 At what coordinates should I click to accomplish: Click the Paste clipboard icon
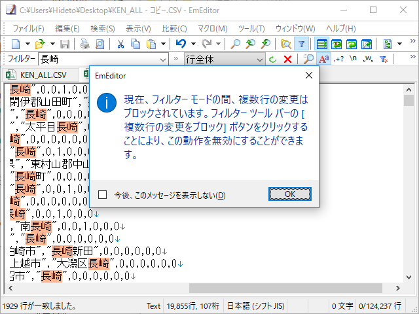click(x=151, y=44)
